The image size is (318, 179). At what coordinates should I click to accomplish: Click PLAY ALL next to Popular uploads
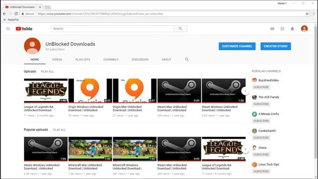59,130
